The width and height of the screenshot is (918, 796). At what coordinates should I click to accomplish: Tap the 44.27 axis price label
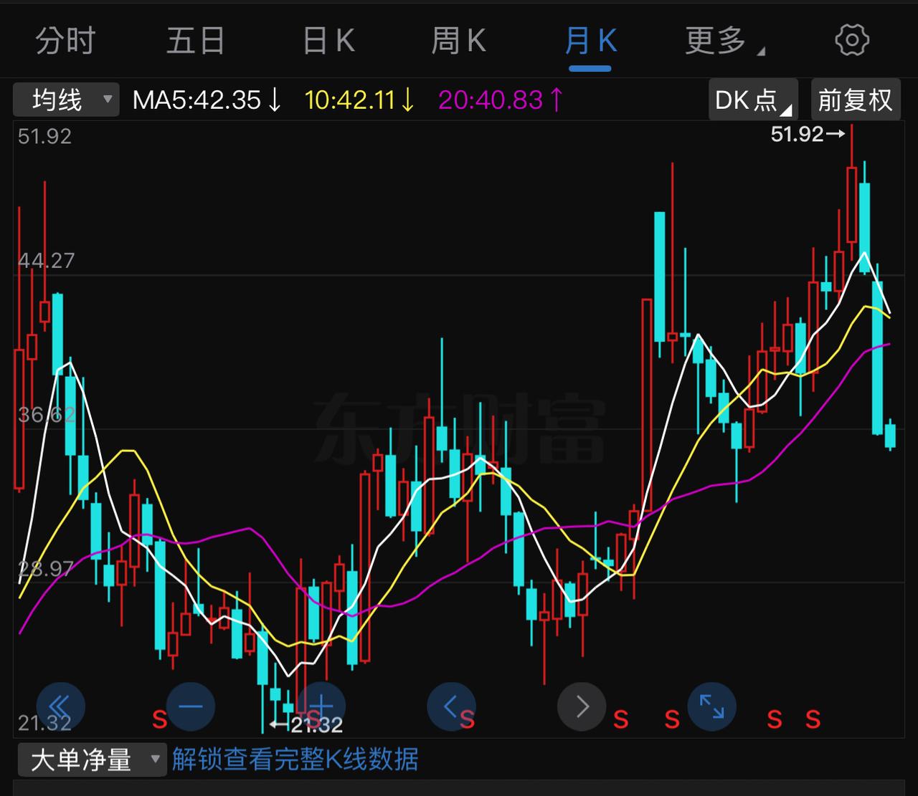tap(46, 260)
